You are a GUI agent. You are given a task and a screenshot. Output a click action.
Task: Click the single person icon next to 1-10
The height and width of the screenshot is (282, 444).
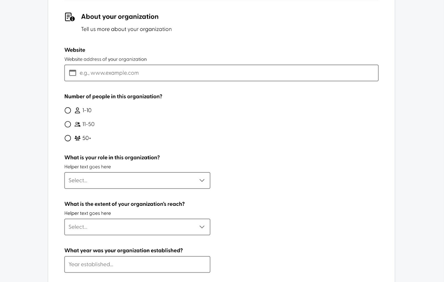click(x=77, y=110)
